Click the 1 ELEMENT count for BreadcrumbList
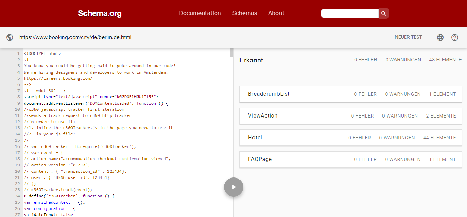 (x=443, y=94)
